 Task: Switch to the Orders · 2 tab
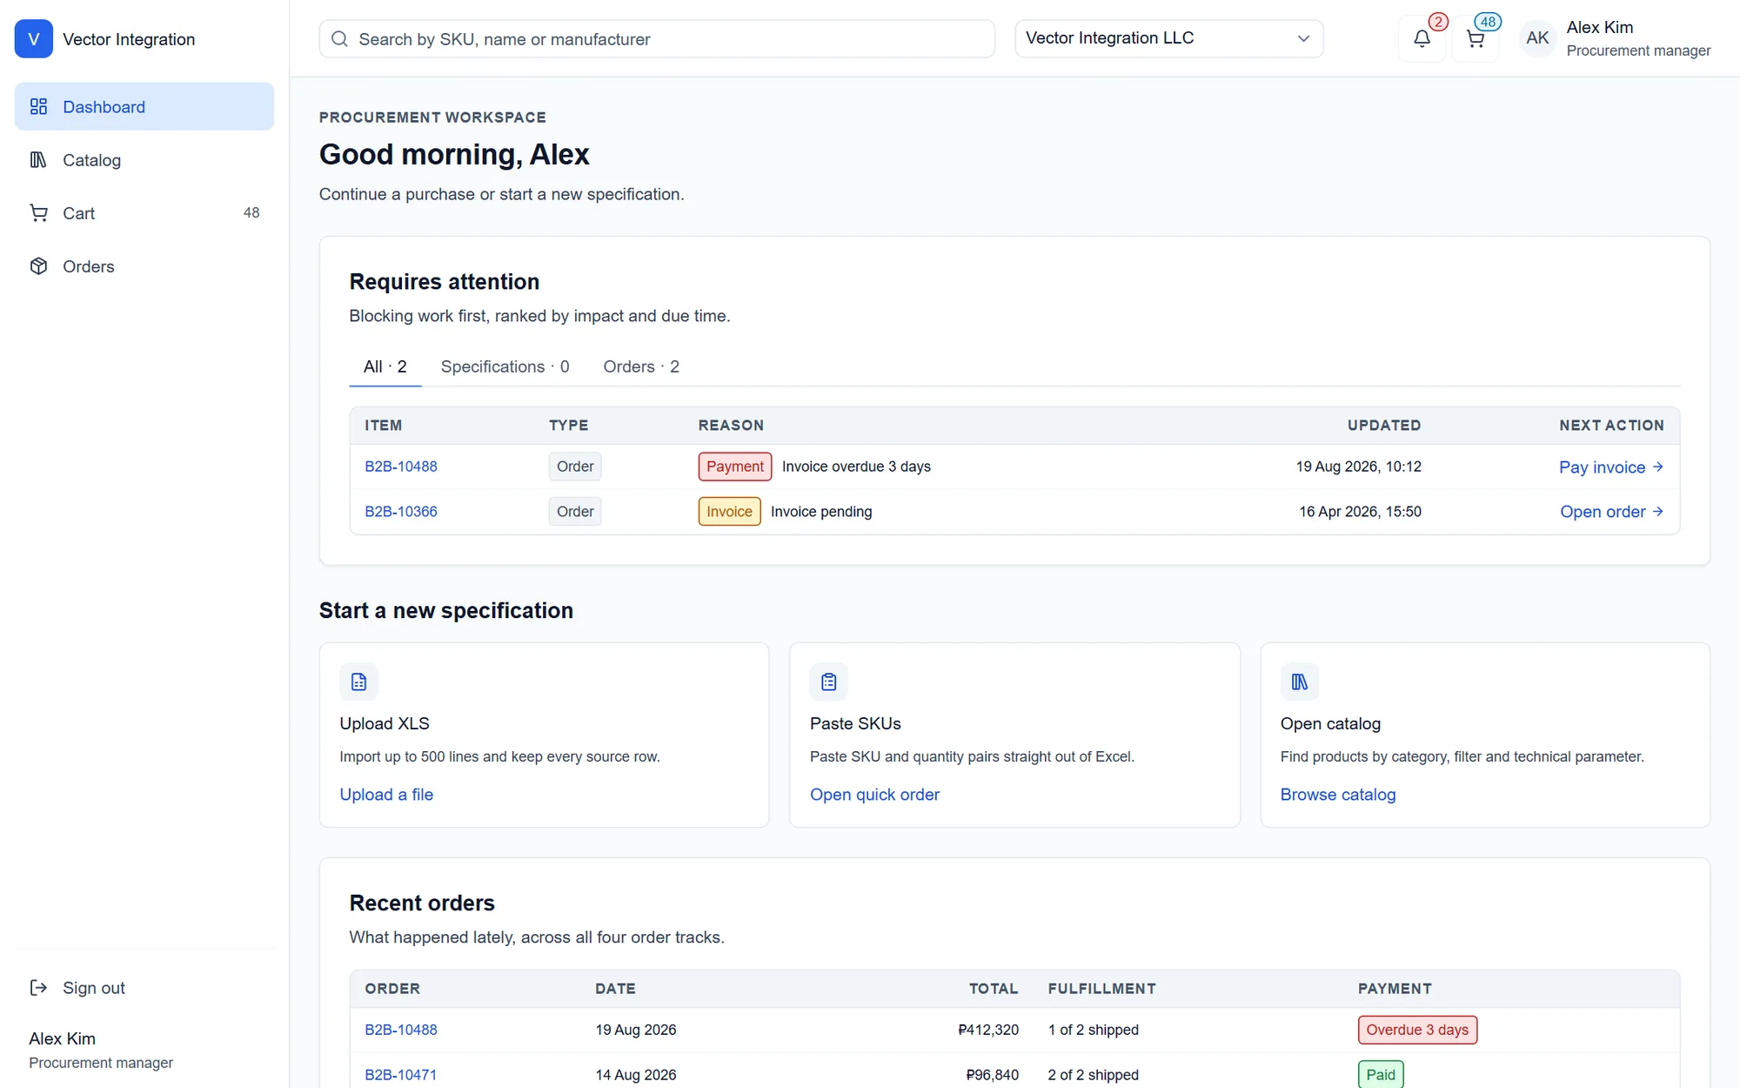coord(641,366)
